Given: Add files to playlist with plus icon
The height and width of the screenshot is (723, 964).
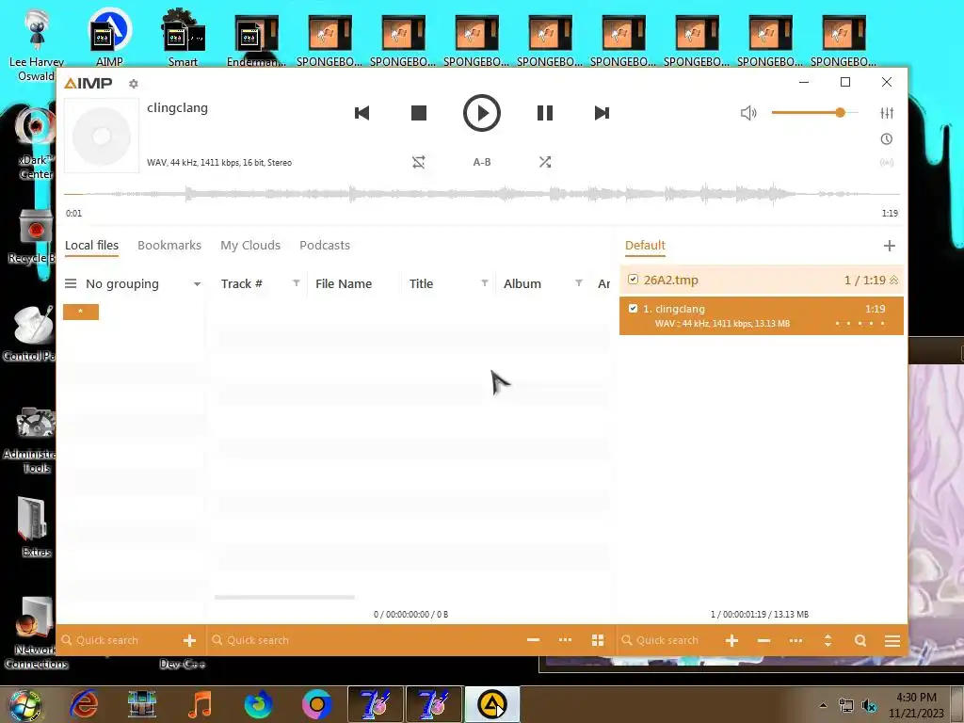Looking at the screenshot, I should [731, 640].
